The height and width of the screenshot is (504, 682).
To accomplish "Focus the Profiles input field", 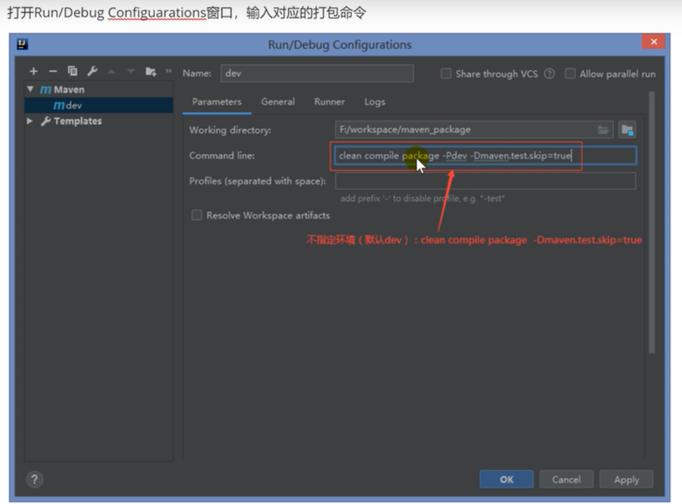I will [485, 181].
